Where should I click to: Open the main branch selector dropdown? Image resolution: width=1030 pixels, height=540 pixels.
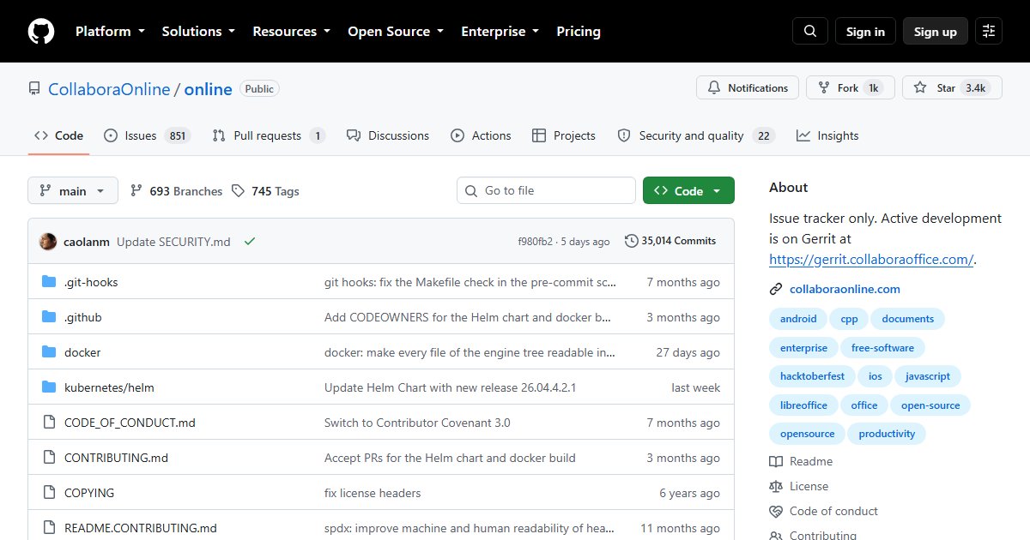pyautogui.click(x=73, y=191)
